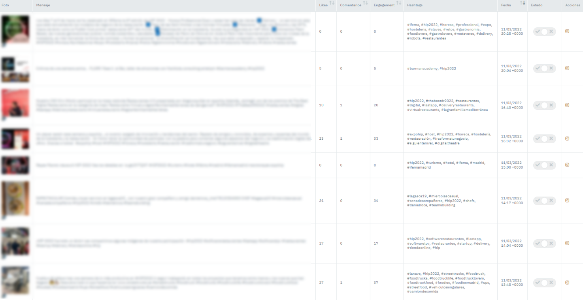Reject the 14:17 post using the X

551,201
